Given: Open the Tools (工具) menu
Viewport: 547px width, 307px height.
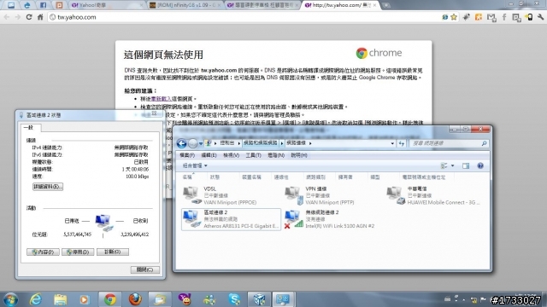Looking at the screenshot, I should (253, 155).
